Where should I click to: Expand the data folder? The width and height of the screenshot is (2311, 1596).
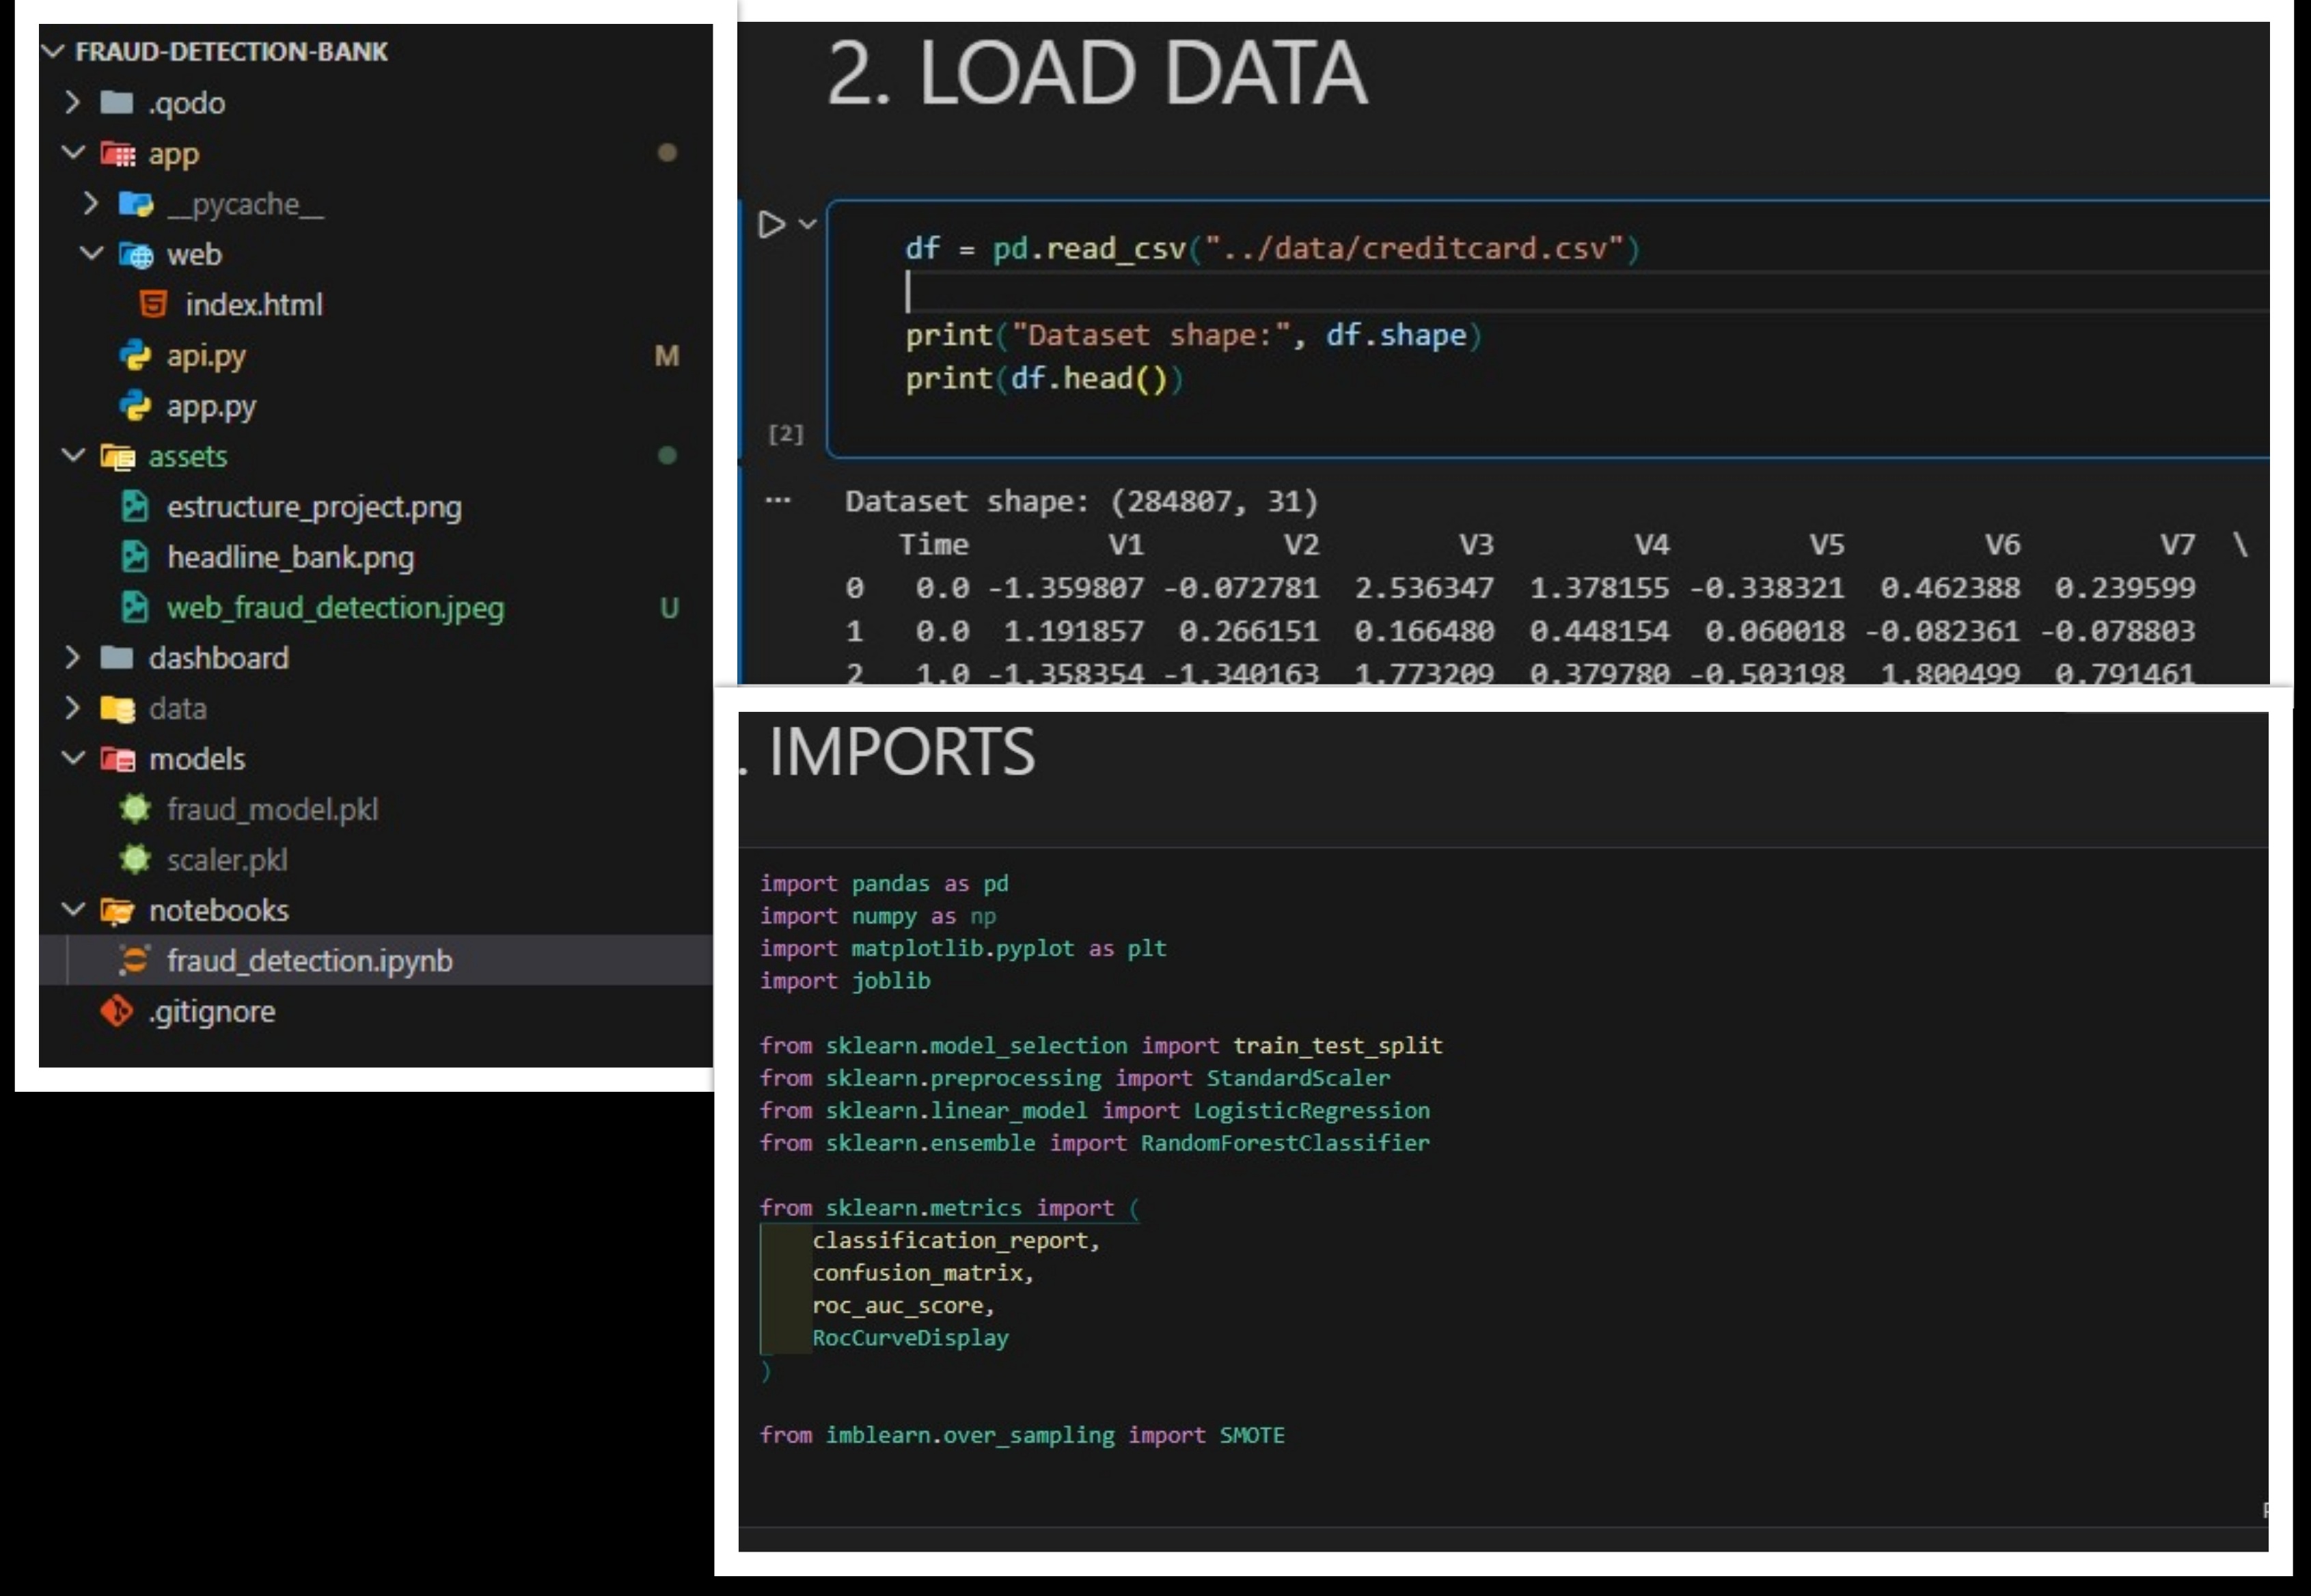(72, 708)
